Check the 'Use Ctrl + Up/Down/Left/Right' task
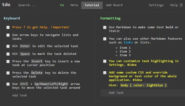The height and width of the screenshot is (106, 185). (8, 84)
